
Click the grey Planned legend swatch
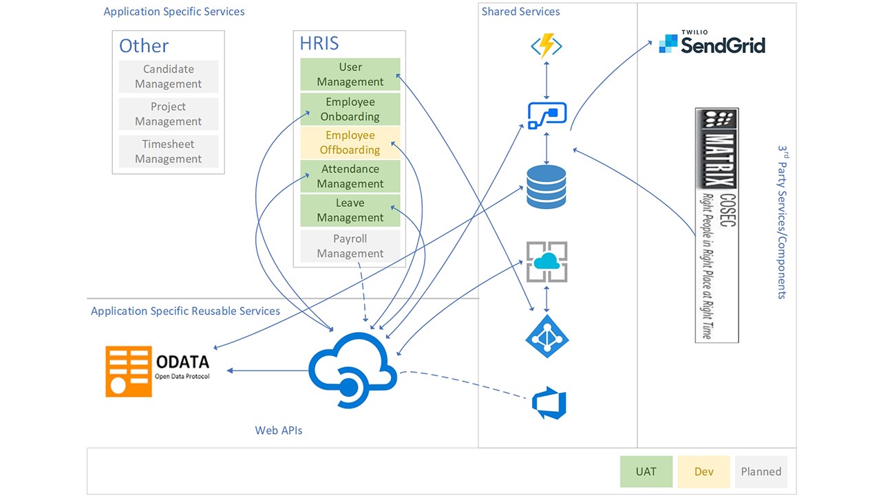click(x=761, y=472)
